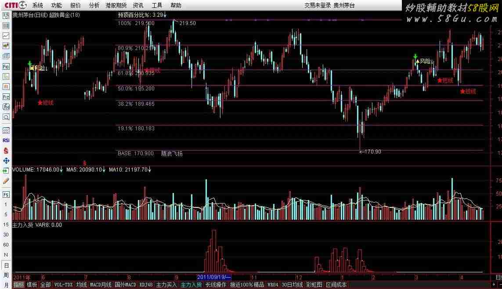The width and height of the screenshot is (502, 289).
Task: Click the stacked windows sidebar icon
Action: [x=6, y=56]
